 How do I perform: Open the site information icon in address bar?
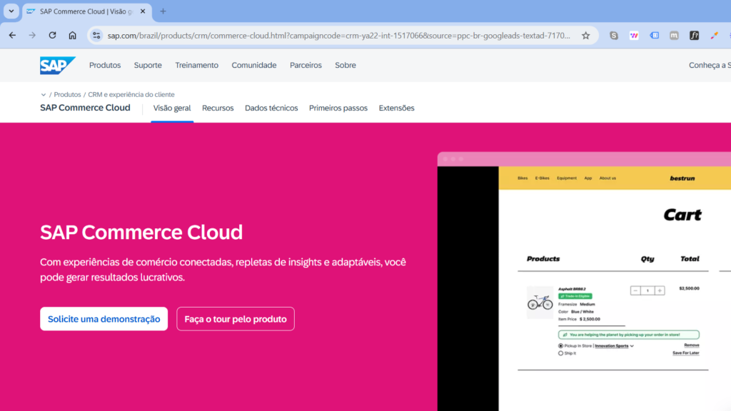[97, 35]
